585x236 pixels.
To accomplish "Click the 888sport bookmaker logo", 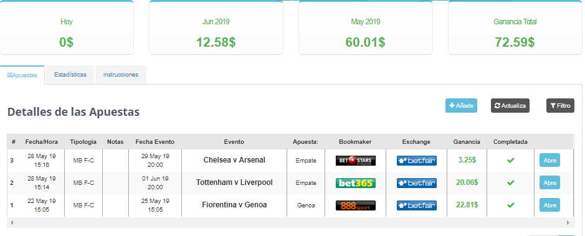I will point(356,205).
